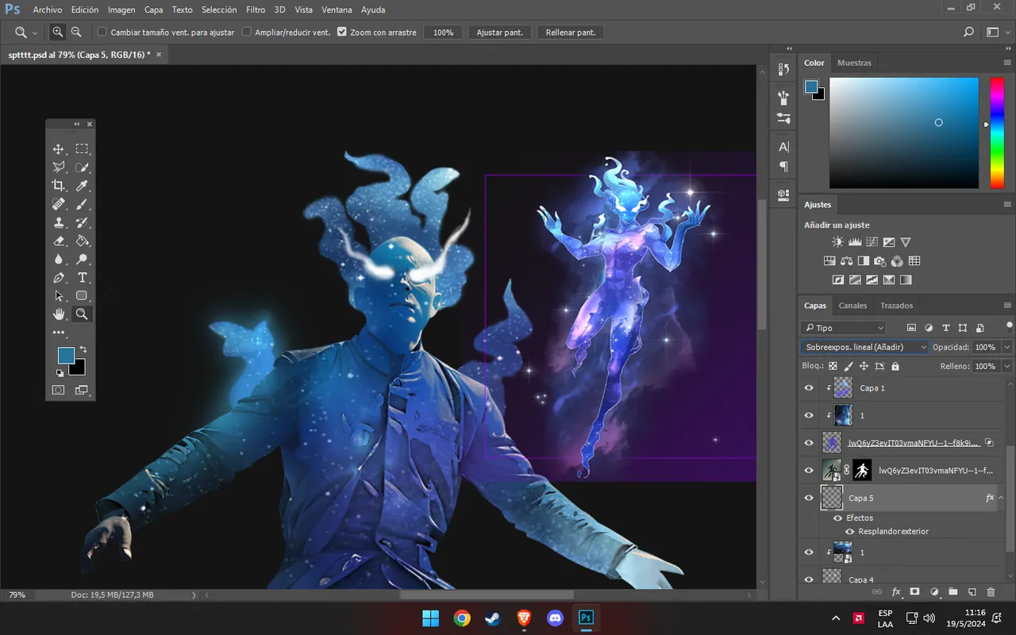Select the Dodge tool
This screenshot has width=1016, height=635.
point(82,260)
